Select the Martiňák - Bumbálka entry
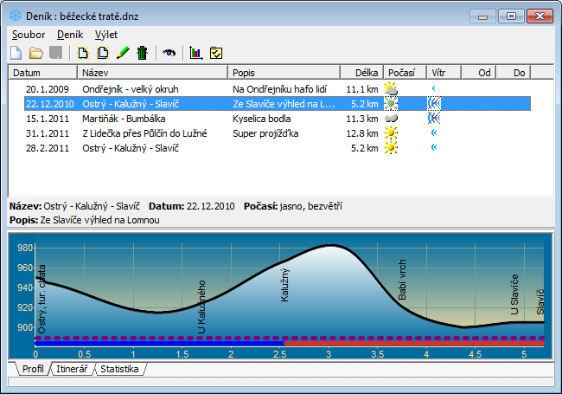Screen dimensions: 562x394 pos(130,119)
